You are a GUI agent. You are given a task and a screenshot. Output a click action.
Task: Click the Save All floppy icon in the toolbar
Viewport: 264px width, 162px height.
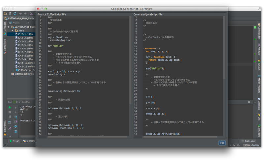tap(10, 14)
